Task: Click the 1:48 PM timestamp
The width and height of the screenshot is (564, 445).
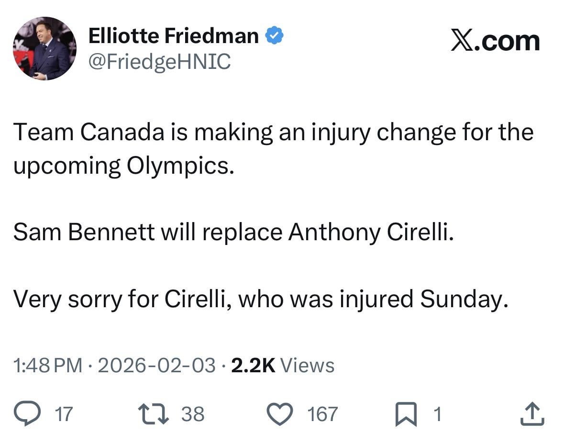Action: (47, 366)
